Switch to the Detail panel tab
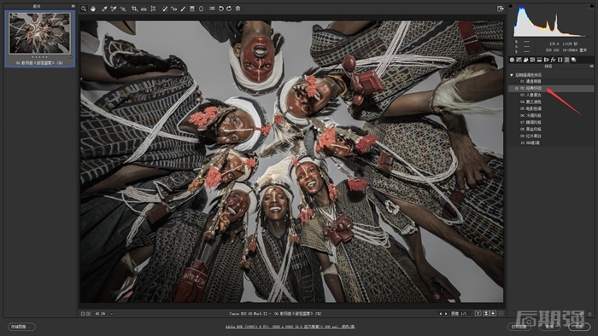 [x=525, y=60]
